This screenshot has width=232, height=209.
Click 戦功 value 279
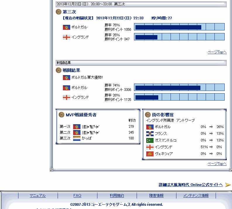[131, 127]
